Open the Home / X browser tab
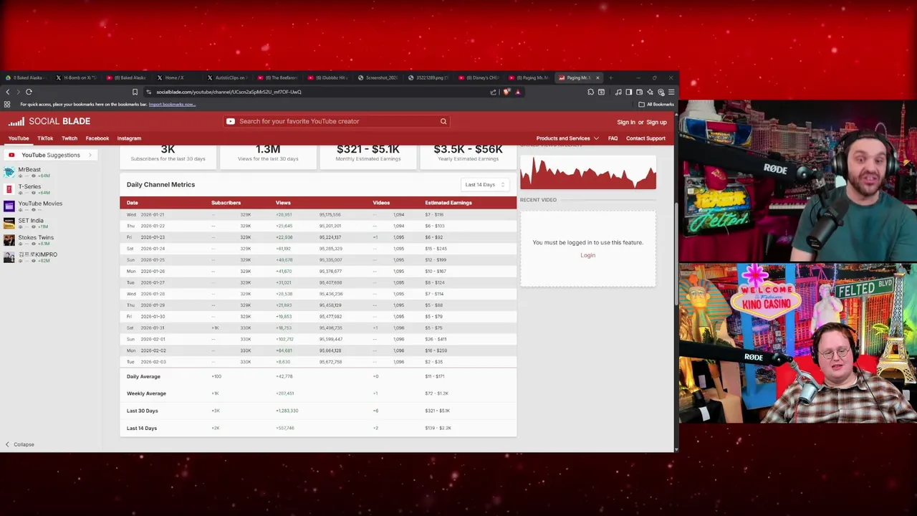917x516 pixels. click(178, 77)
